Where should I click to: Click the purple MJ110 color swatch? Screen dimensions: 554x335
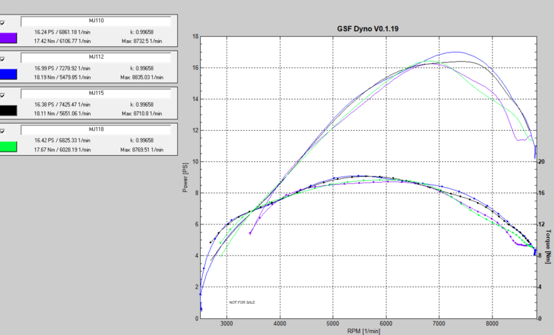point(8,38)
